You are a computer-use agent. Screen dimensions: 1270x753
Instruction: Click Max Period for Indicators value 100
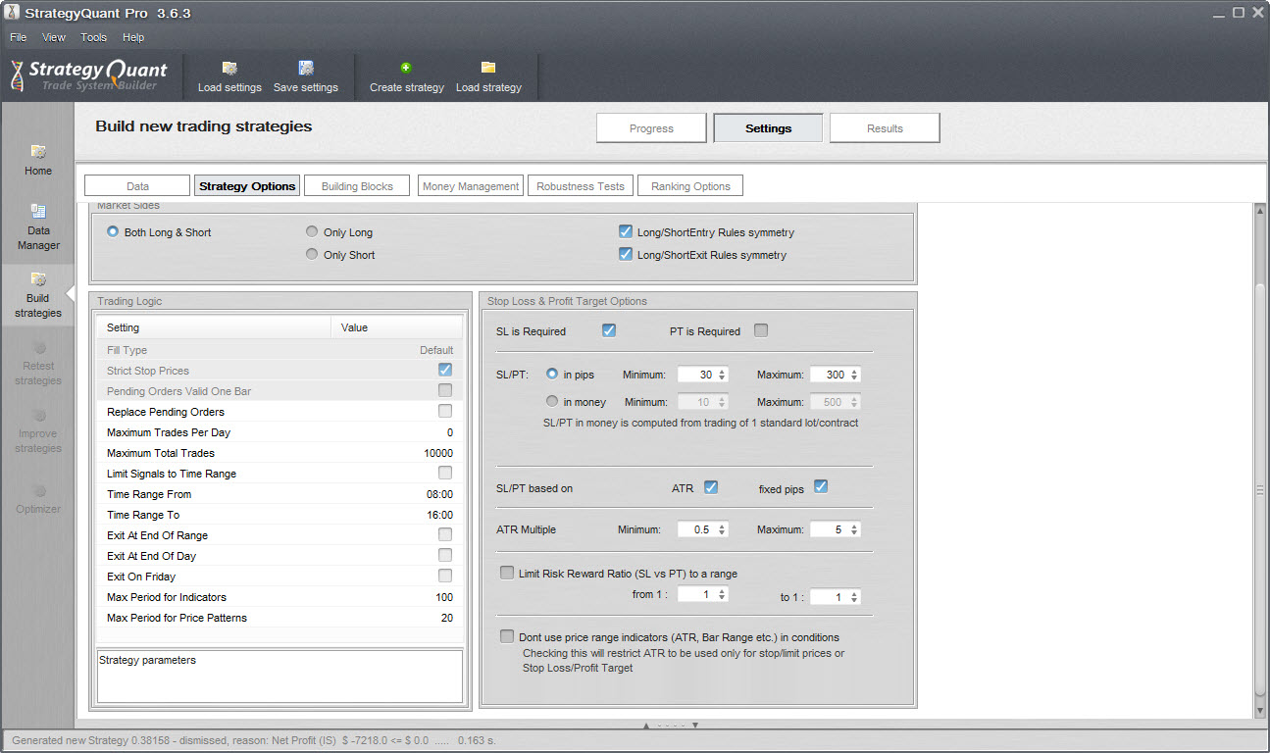point(444,597)
